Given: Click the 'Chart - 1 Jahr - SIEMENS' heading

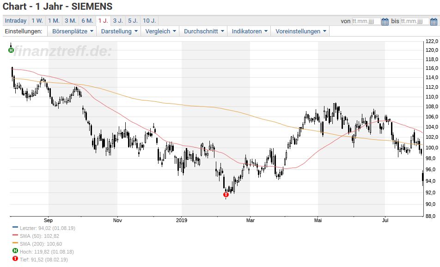Looking at the screenshot, I should tap(57, 6).
